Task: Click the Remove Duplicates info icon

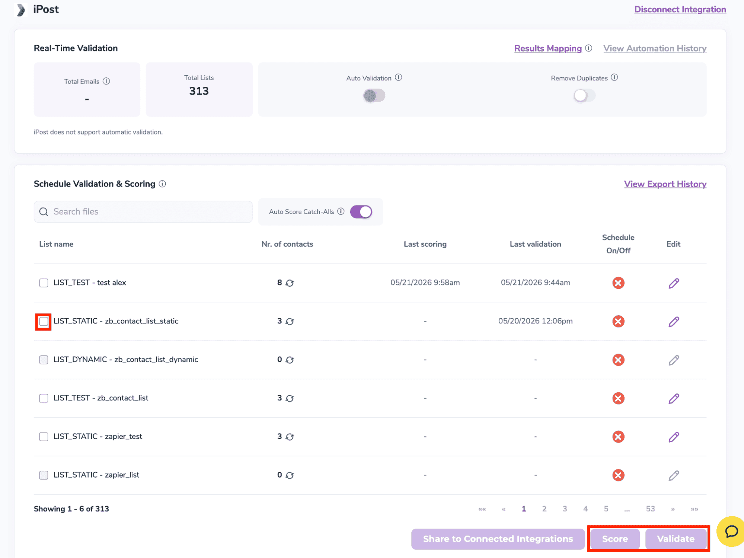Action: click(x=614, y=77)
